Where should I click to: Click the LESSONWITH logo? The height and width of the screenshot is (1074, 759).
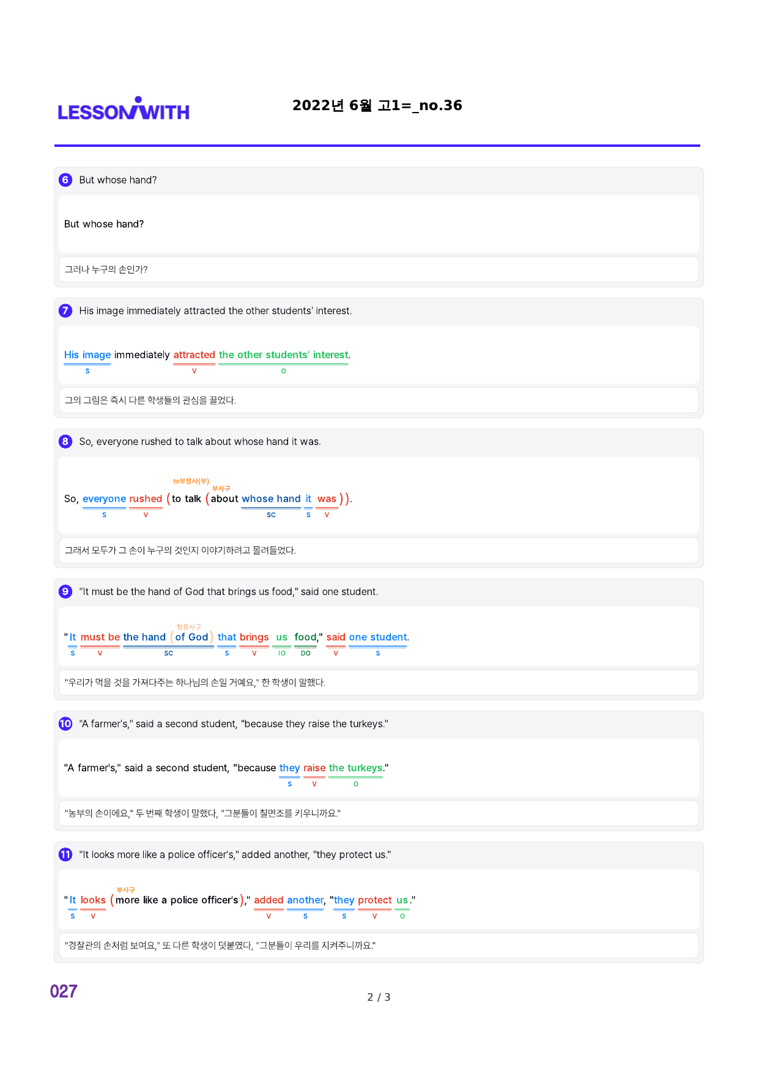tap(124, 108)
